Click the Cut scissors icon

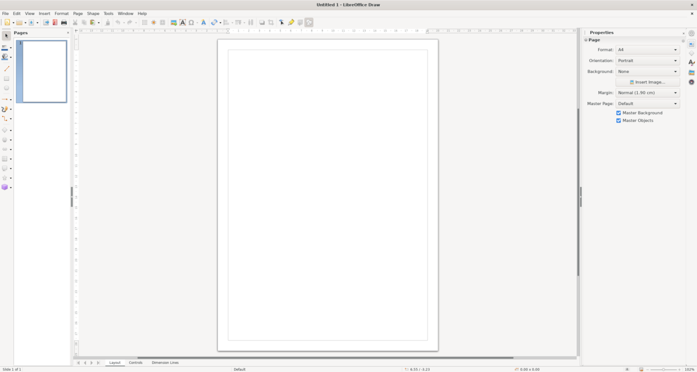tap(75, 23)
